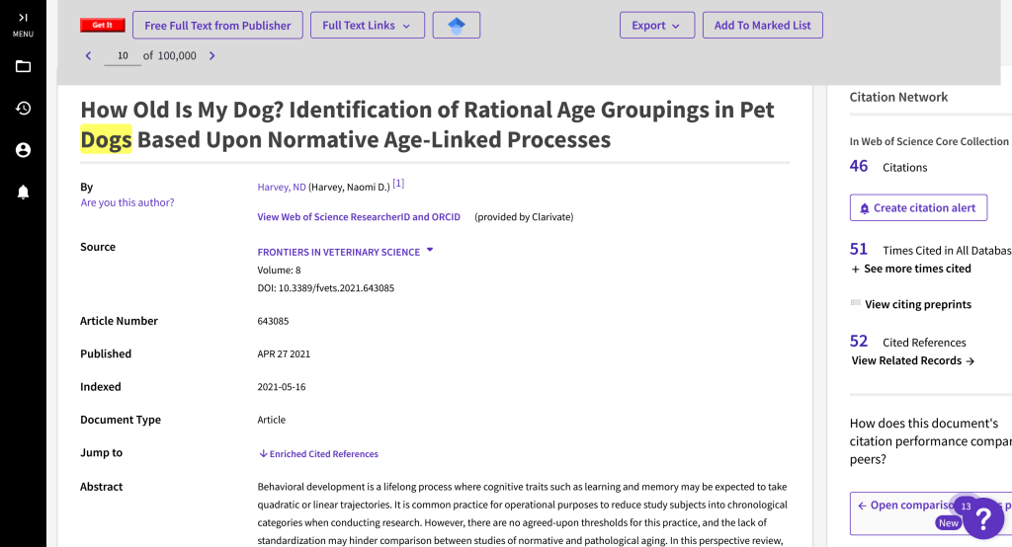
Task: Click the author affiliation [1] superscript
Action: (398, 184)
